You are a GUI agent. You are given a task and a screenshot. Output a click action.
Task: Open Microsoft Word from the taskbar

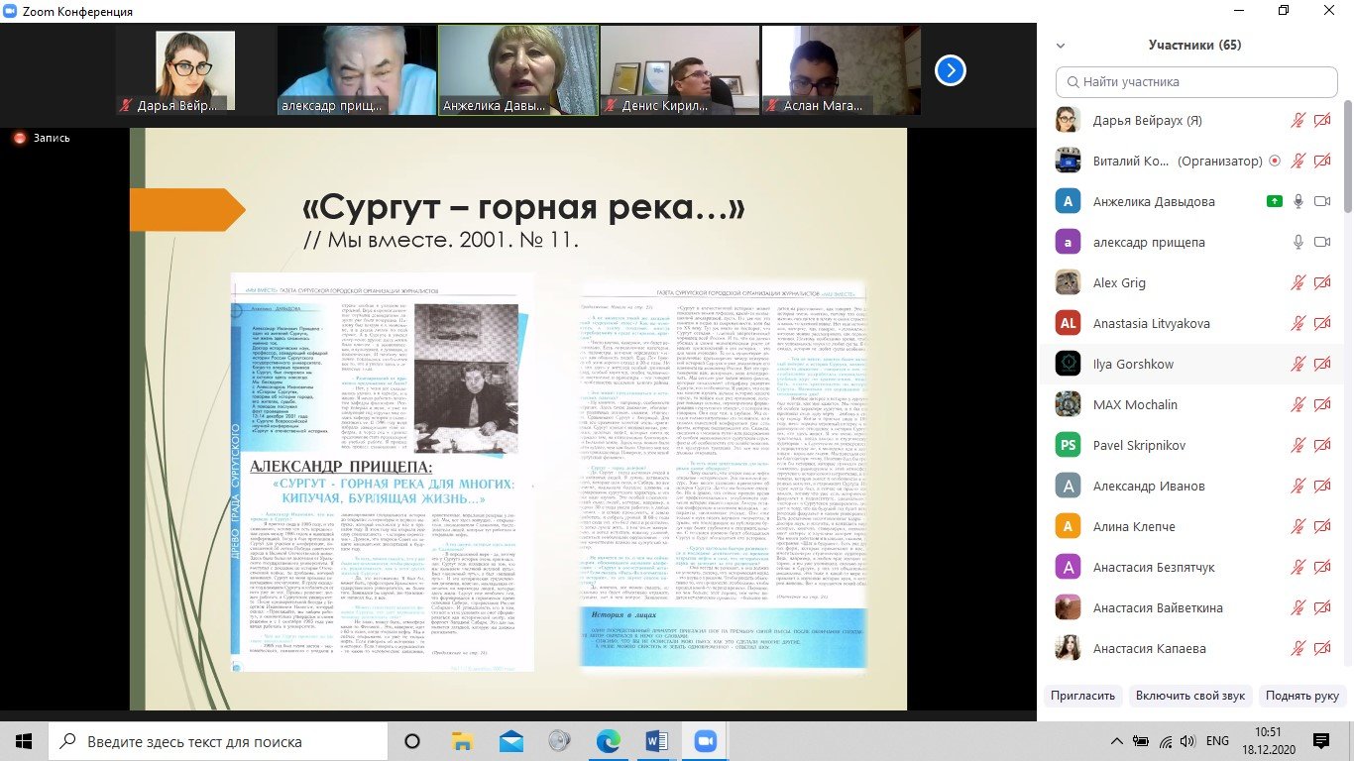pyautogui.click(x=657, y=741)
